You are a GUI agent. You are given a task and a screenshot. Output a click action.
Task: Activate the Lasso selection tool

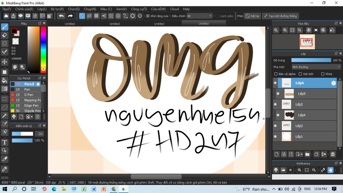click(x=5, y=107)
